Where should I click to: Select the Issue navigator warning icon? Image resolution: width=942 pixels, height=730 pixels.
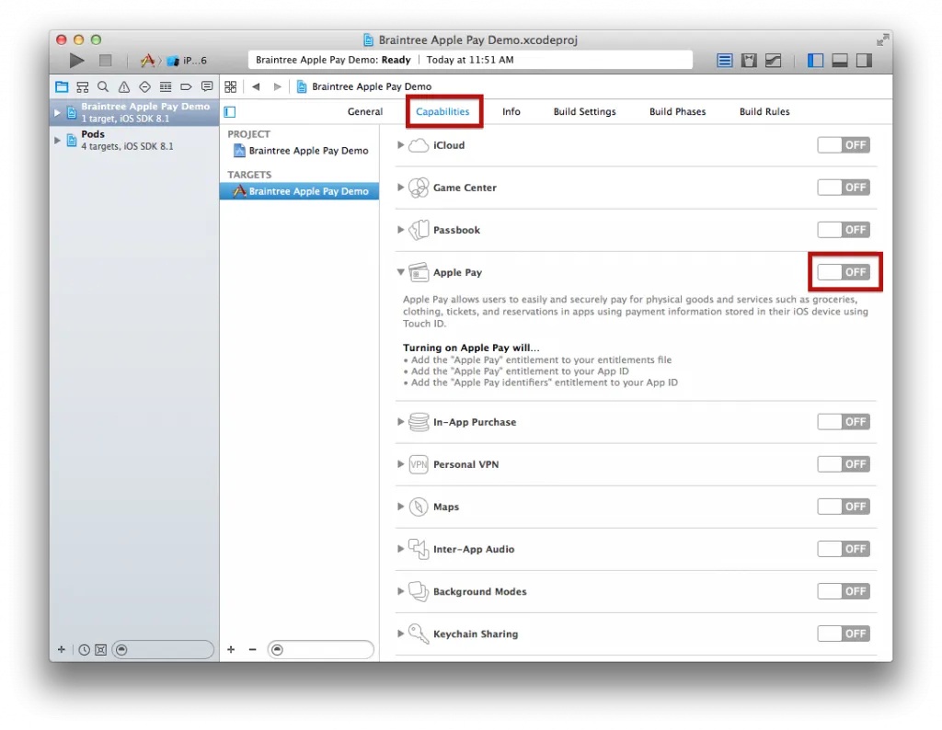(x=123, y=86)
